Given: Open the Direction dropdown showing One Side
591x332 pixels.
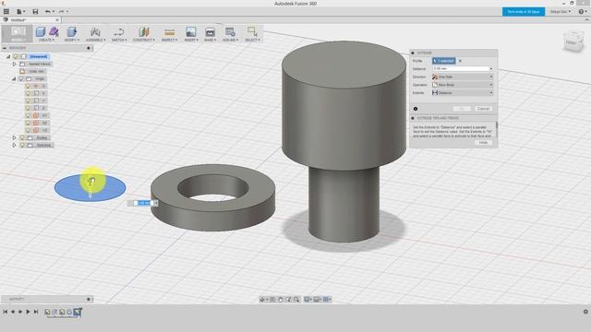Looking at the screenshot, I should (463, 77).
